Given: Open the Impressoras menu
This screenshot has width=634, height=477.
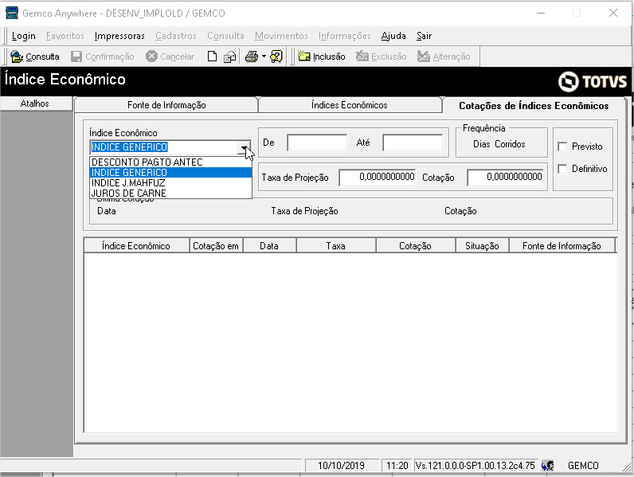Looking at the screenshot, I should tap(119, 36).
